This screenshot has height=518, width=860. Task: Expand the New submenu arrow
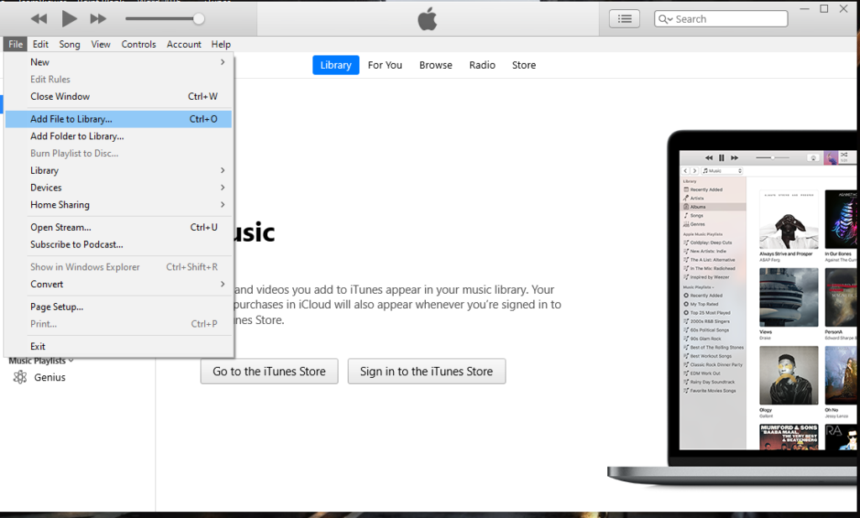pos(223,62)
